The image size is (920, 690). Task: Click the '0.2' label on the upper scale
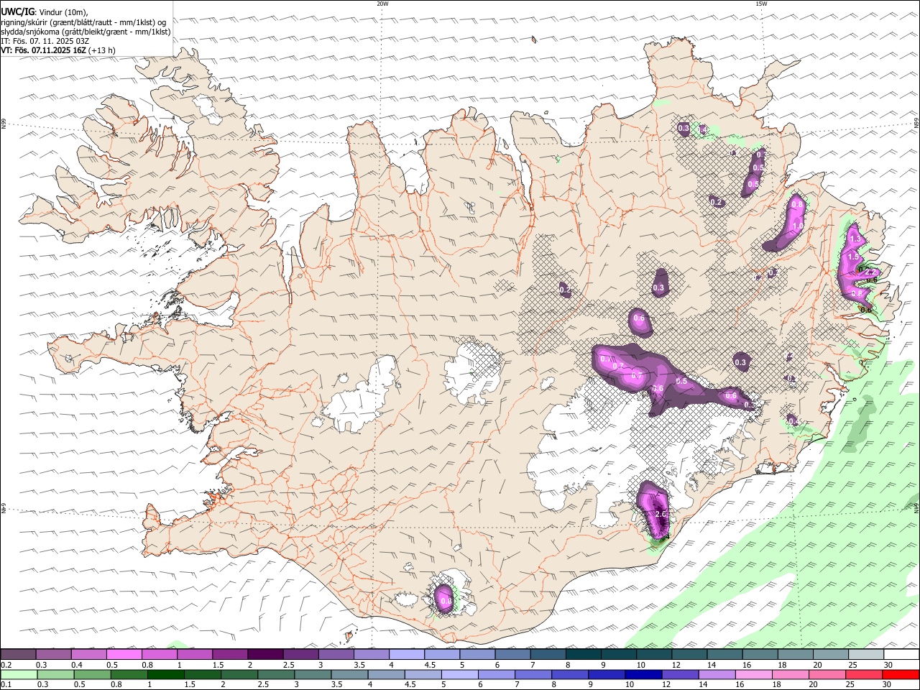pos(6,665)
